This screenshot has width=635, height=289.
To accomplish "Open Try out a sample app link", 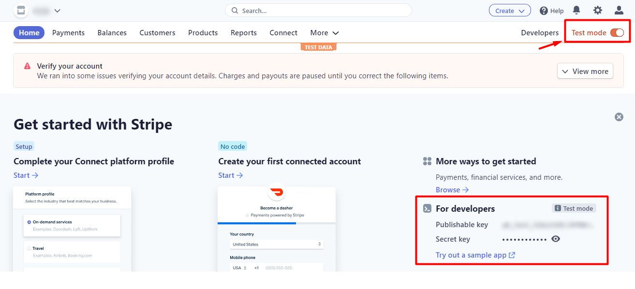I will [475, 255].
